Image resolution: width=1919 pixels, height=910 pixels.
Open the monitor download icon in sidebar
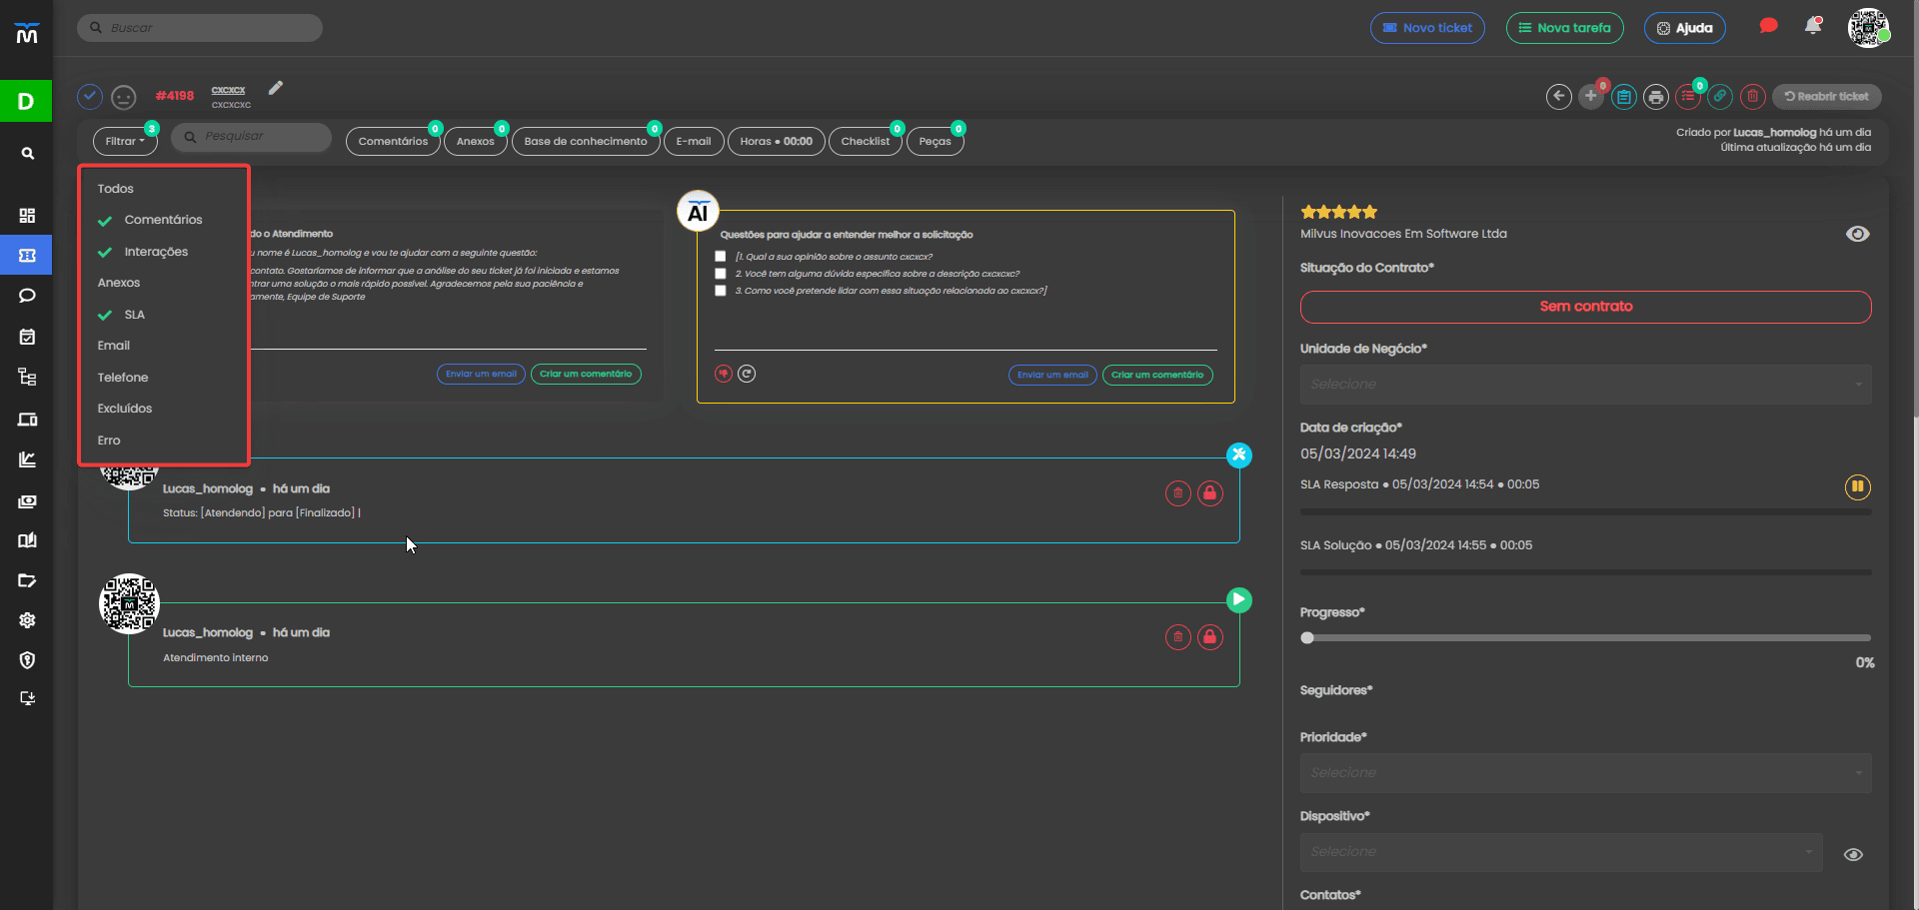[27, 698]
